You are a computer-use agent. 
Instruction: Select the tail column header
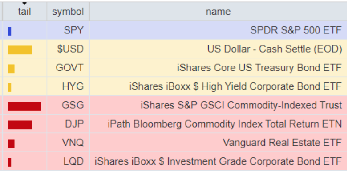click(x=24, y=11)
